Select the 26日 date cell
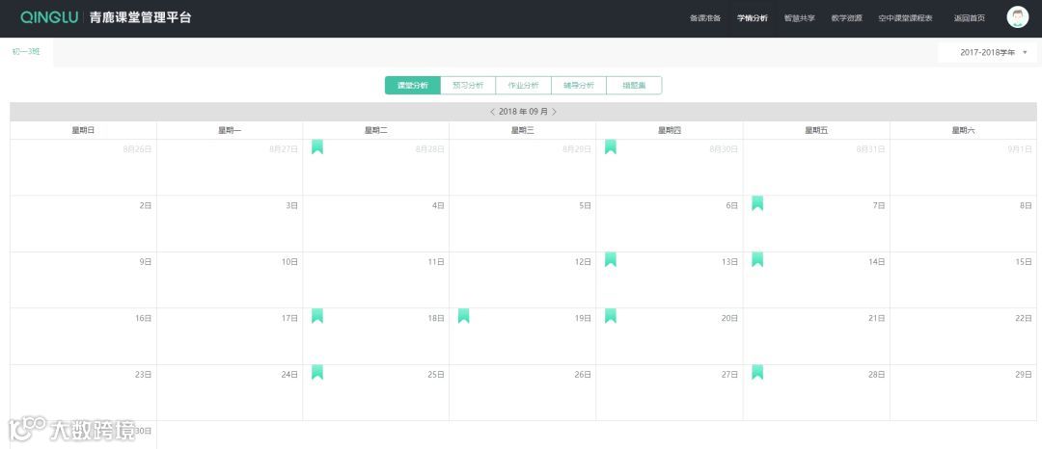 point(522,392)
